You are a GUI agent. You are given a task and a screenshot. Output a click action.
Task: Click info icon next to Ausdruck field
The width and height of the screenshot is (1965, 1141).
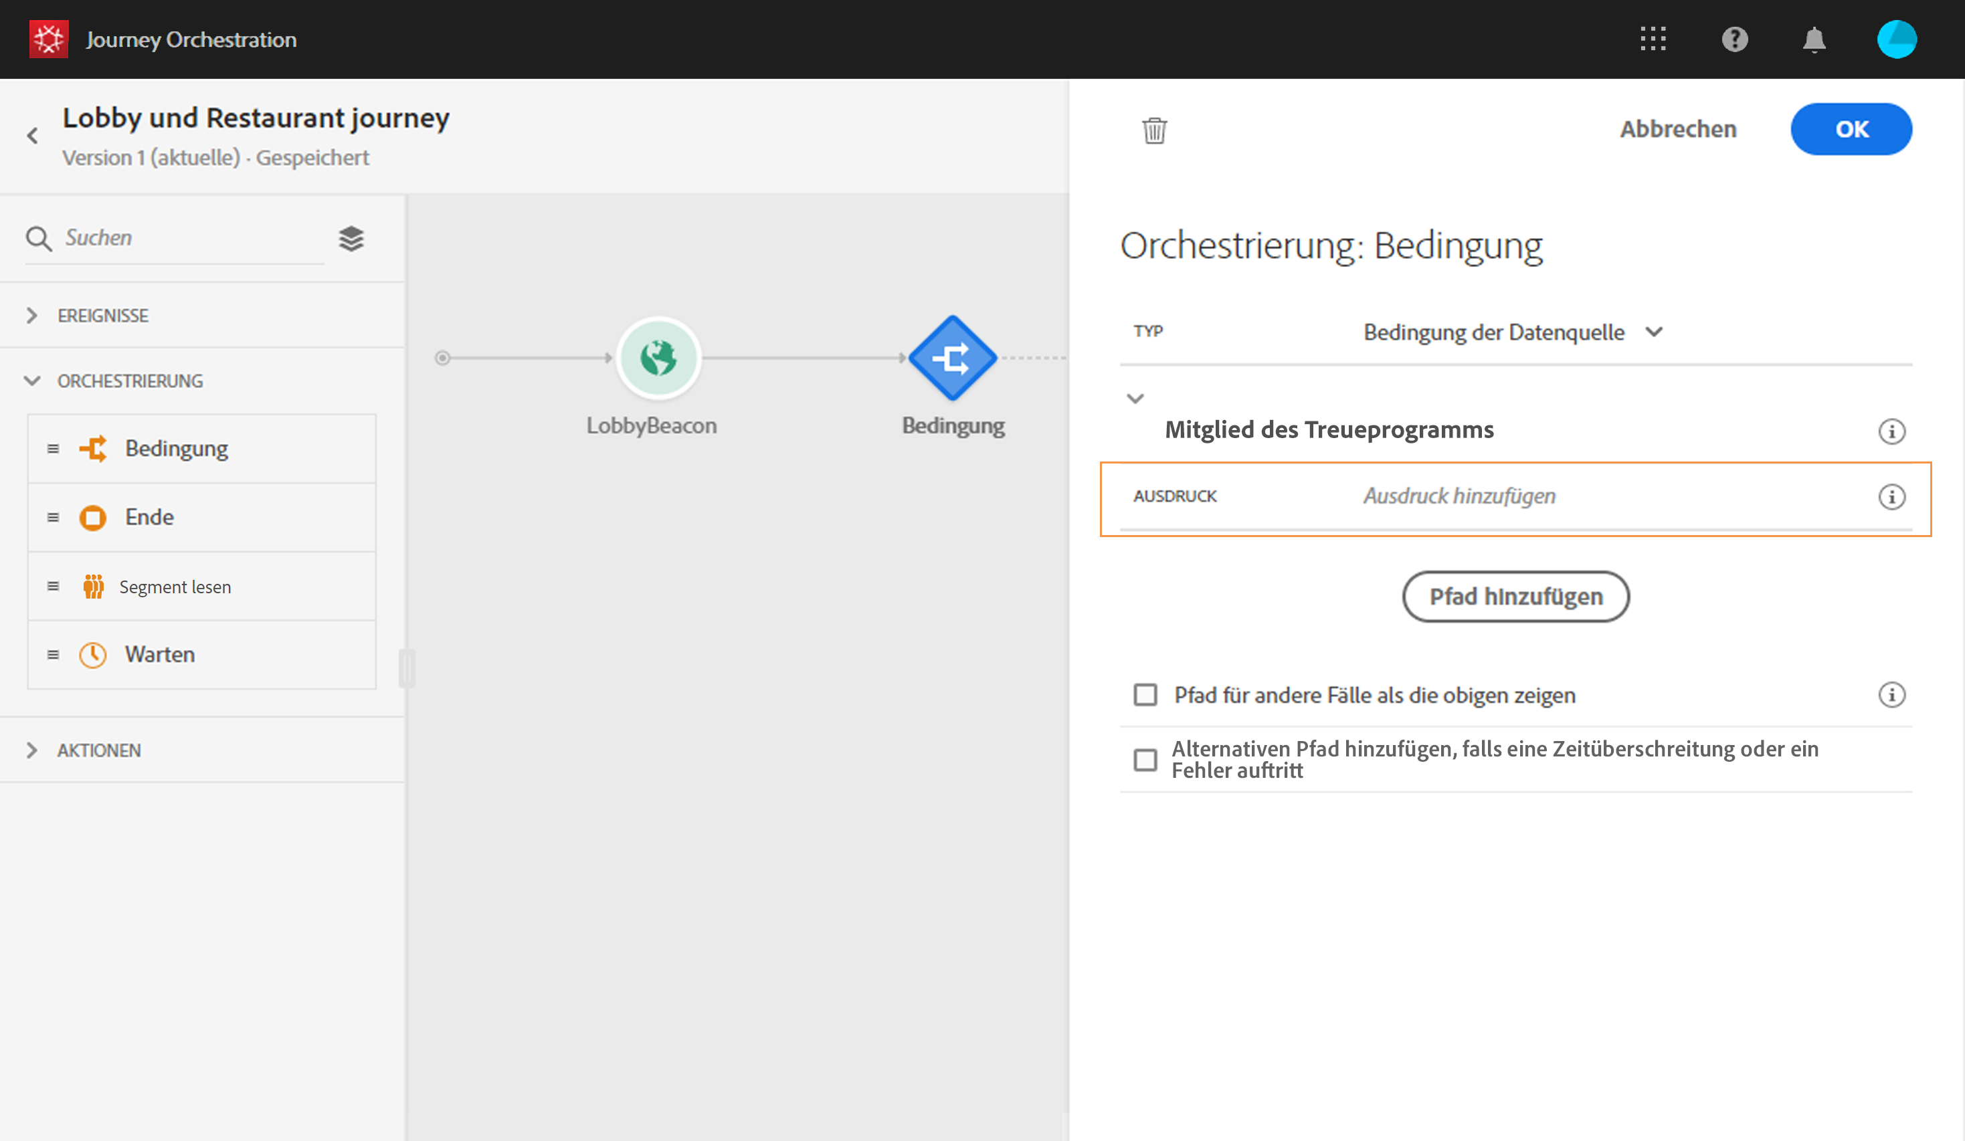[x=1891, y=496]
